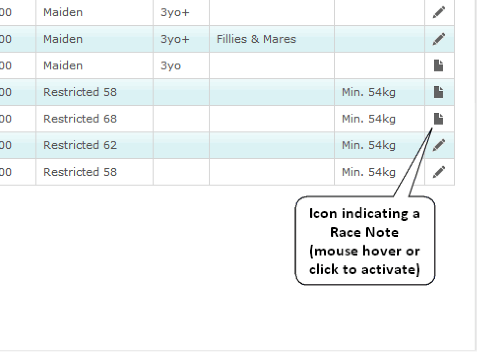Click the Restricted 68 class cell
Image resolution: width=477 pixels, height=352 pixels.
[80, 119]
